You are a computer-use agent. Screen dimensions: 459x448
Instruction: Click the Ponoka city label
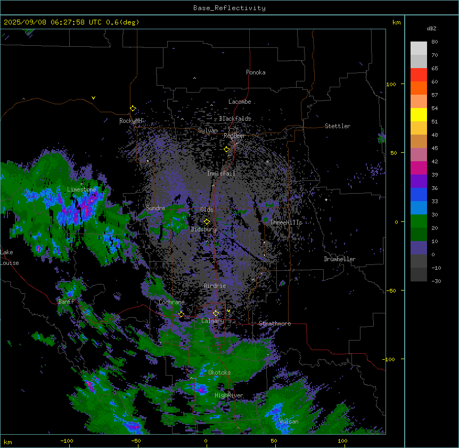coord(256,72)
